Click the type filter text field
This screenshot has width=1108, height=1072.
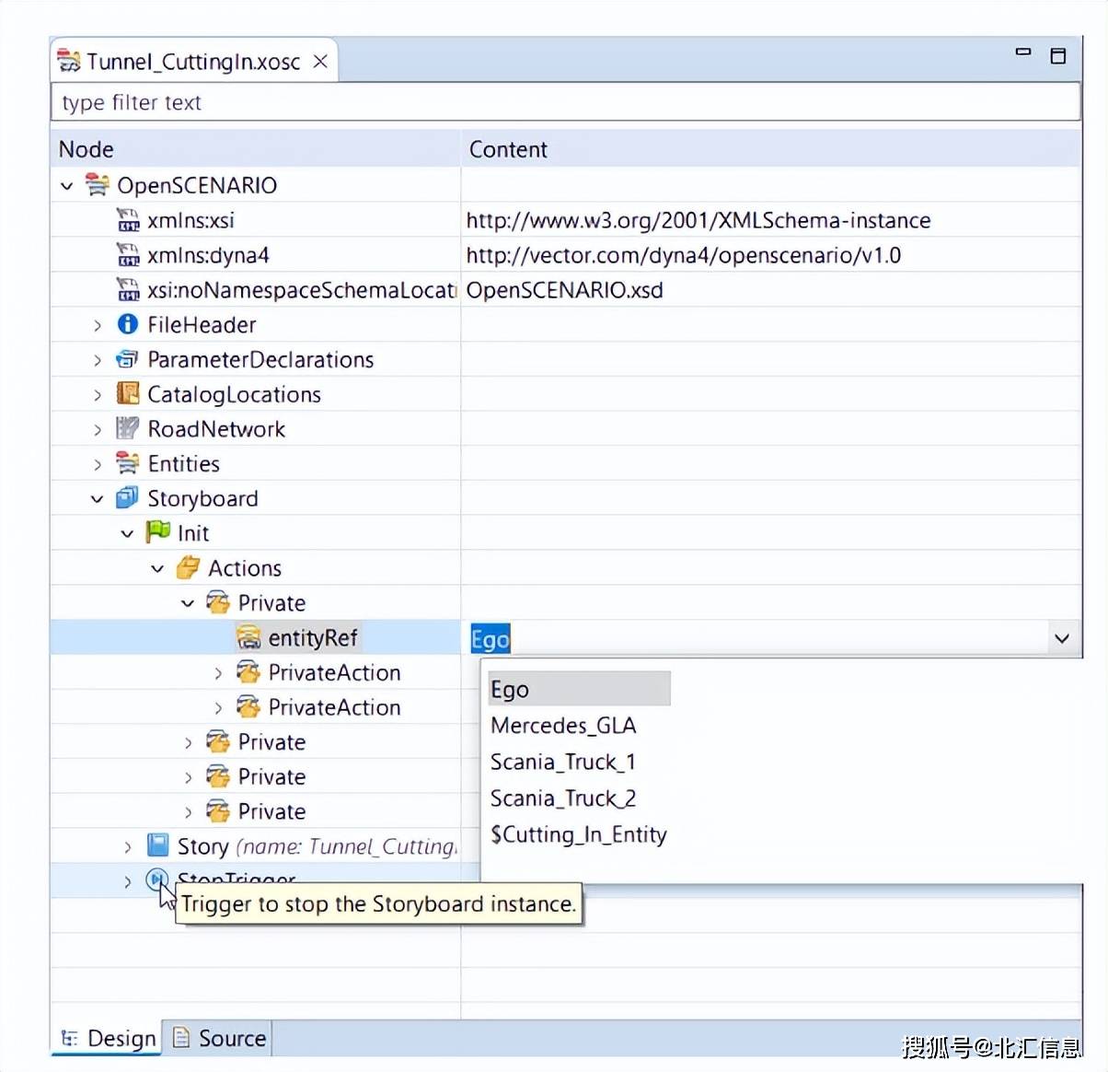(565, 102)
